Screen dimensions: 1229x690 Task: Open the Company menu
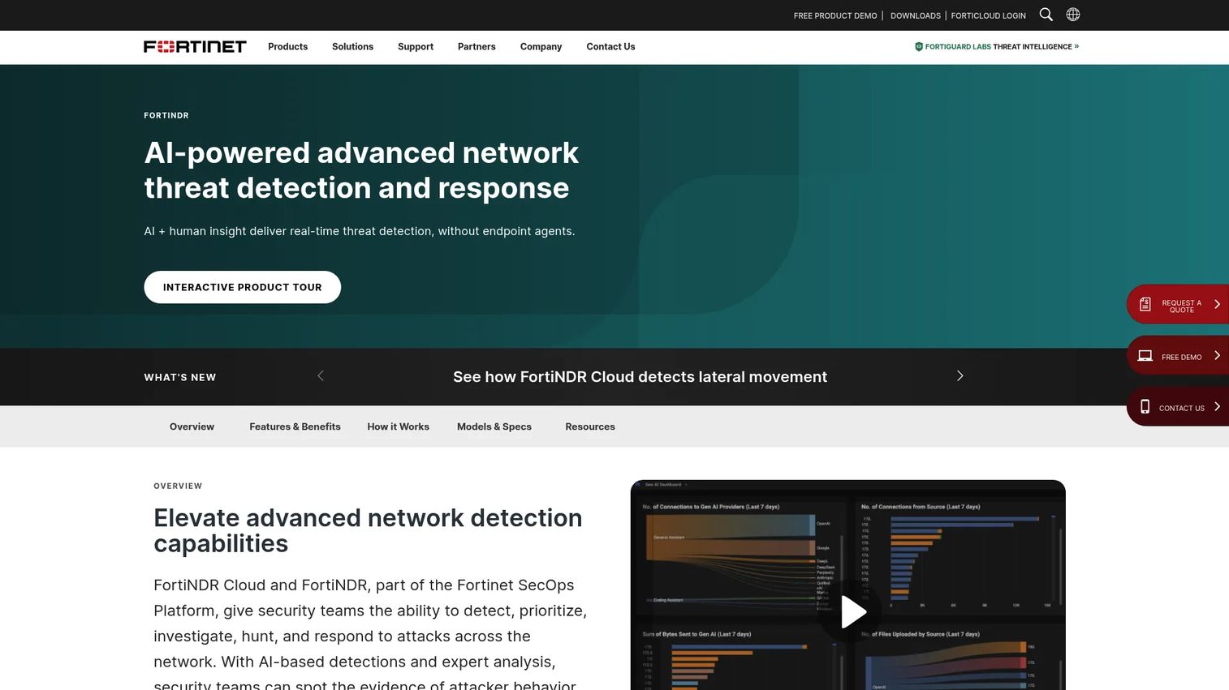(541, 47)
